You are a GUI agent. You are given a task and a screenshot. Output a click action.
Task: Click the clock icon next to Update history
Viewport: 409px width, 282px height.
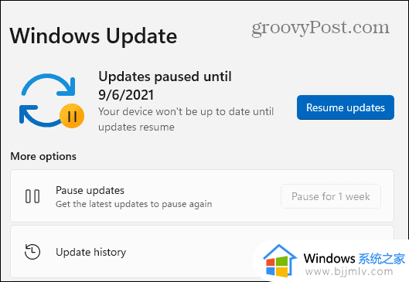[32, 252]
